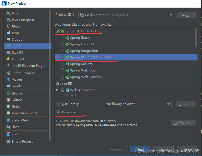202x156 pixels.
Task: Uncheck the Spring MVC checkbox
Action: (x=63, y=57)
